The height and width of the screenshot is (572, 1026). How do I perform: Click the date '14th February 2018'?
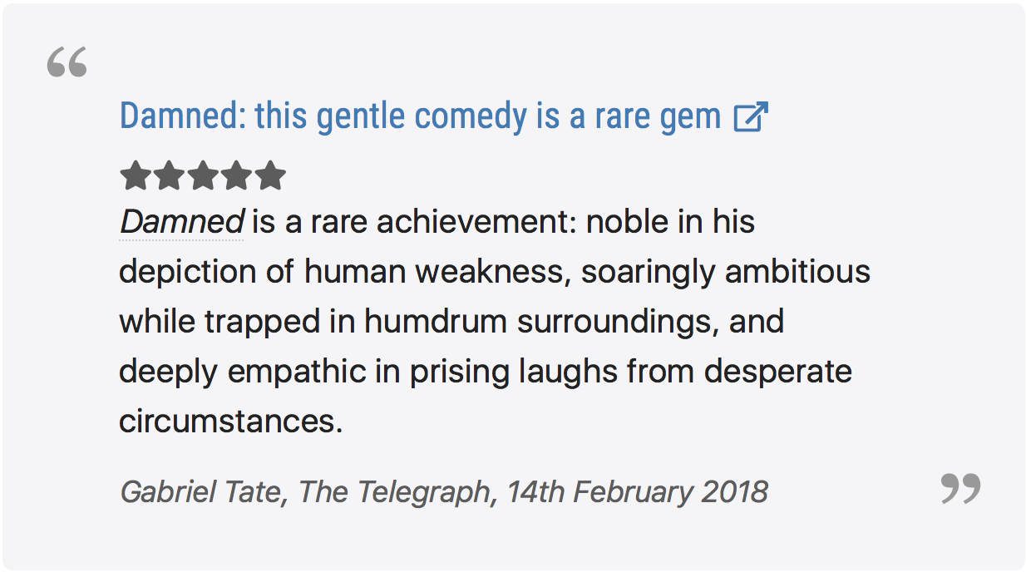638,492
